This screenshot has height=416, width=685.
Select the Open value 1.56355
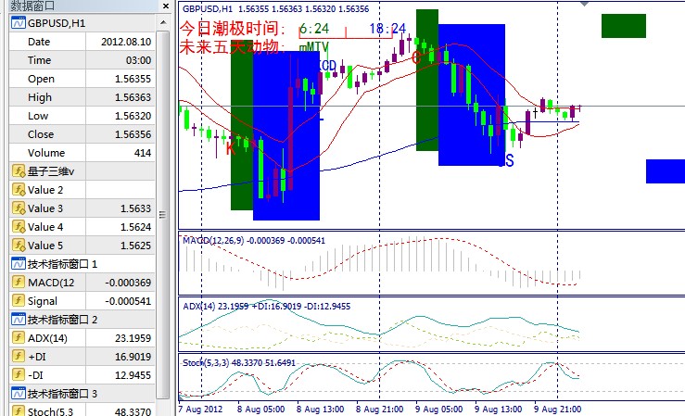click(x=133, y=79)
